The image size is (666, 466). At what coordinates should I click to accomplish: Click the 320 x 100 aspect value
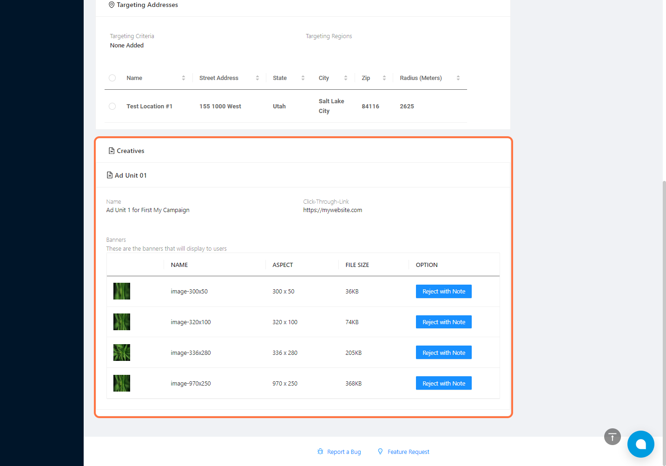(x=285, y=322)
